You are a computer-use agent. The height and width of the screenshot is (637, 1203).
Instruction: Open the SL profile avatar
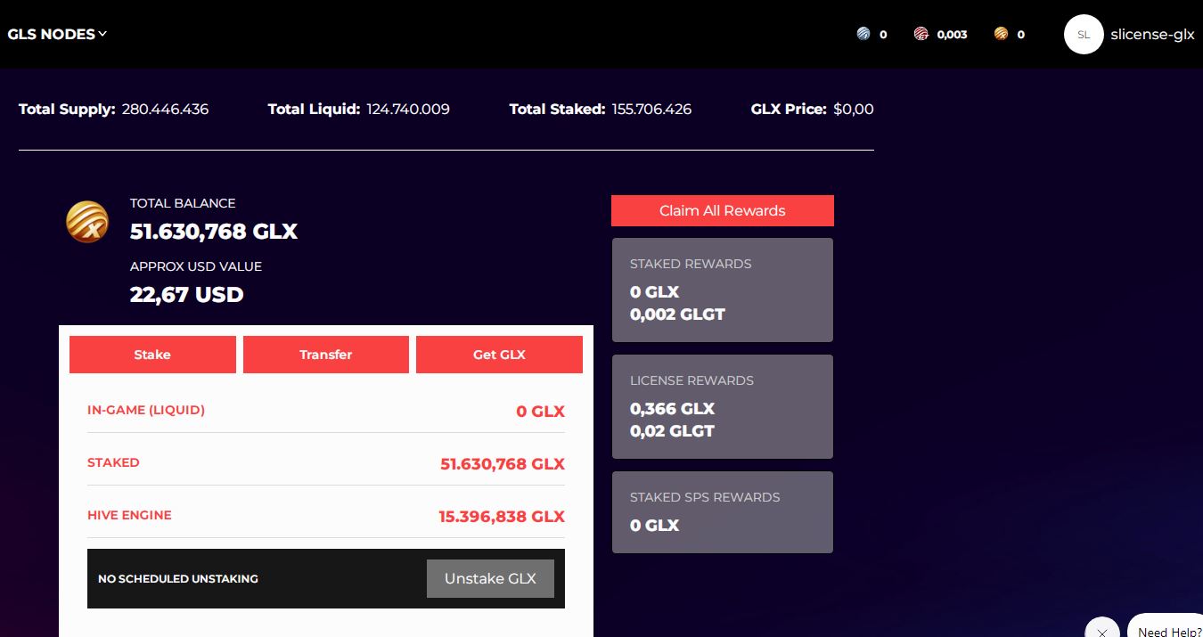[x=1084, y=35]
